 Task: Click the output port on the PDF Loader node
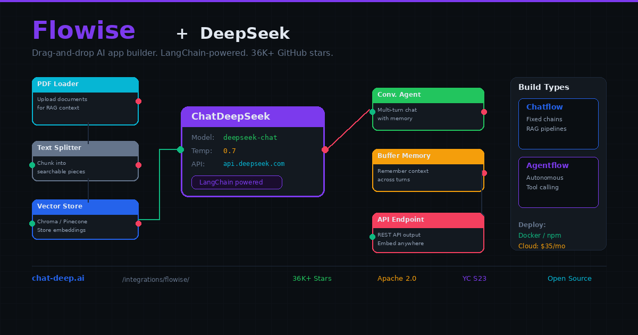(x=138, y=100)
